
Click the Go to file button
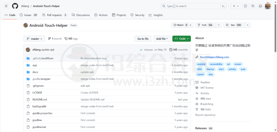pos(143,39)
